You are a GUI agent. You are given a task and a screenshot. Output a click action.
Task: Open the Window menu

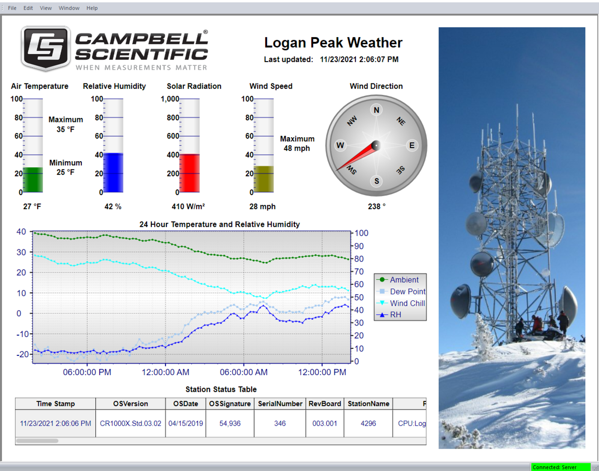[69, 8]
